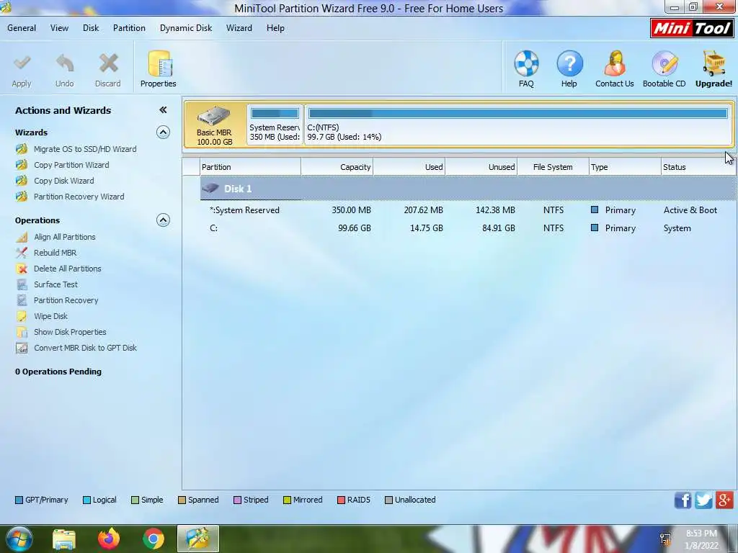Screen dimensions: 738x553
Task: Launch Migrate OS to SSD/HD Wizard
Action: point(85,149)
